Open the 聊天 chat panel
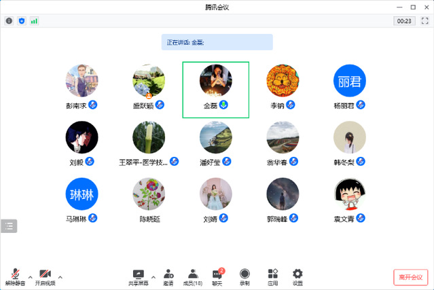Screen dimensions: 434x290 click(x=217, y=276)
